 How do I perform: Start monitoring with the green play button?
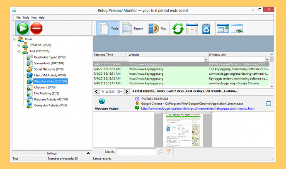coord(22,28)
